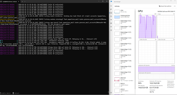This screenshot has height=95, width=177.
Task: Select Datenträger 7 (H:) entry
Action: (124, 62)
